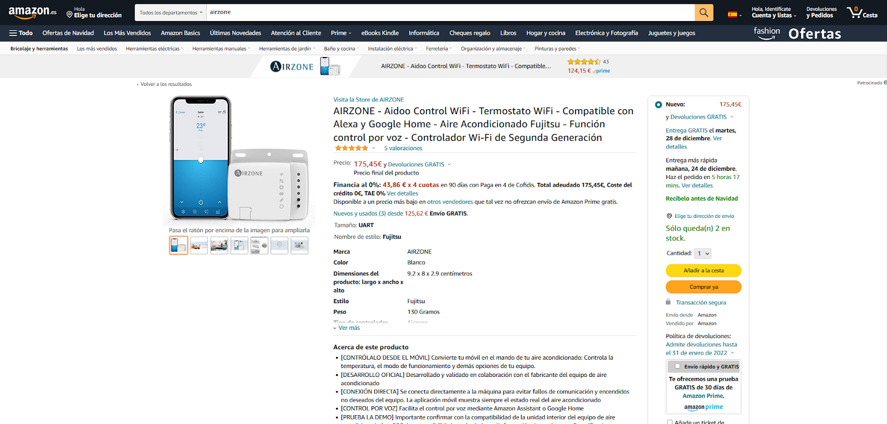Open Últimas Novedades
This screenshot has height=424, width=887.
point(235,33)
